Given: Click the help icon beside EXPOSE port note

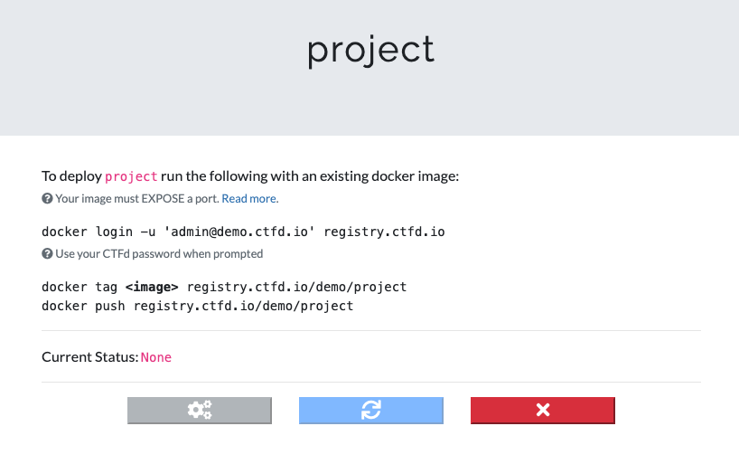Looking at the screenshot, I should tap(47, 198).
